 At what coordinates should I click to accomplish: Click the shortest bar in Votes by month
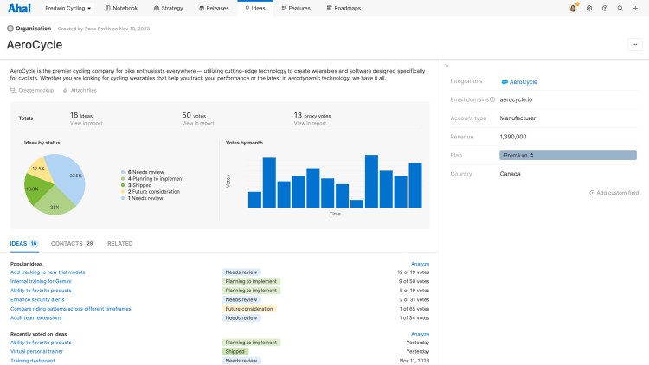click(x=357, y=203)
